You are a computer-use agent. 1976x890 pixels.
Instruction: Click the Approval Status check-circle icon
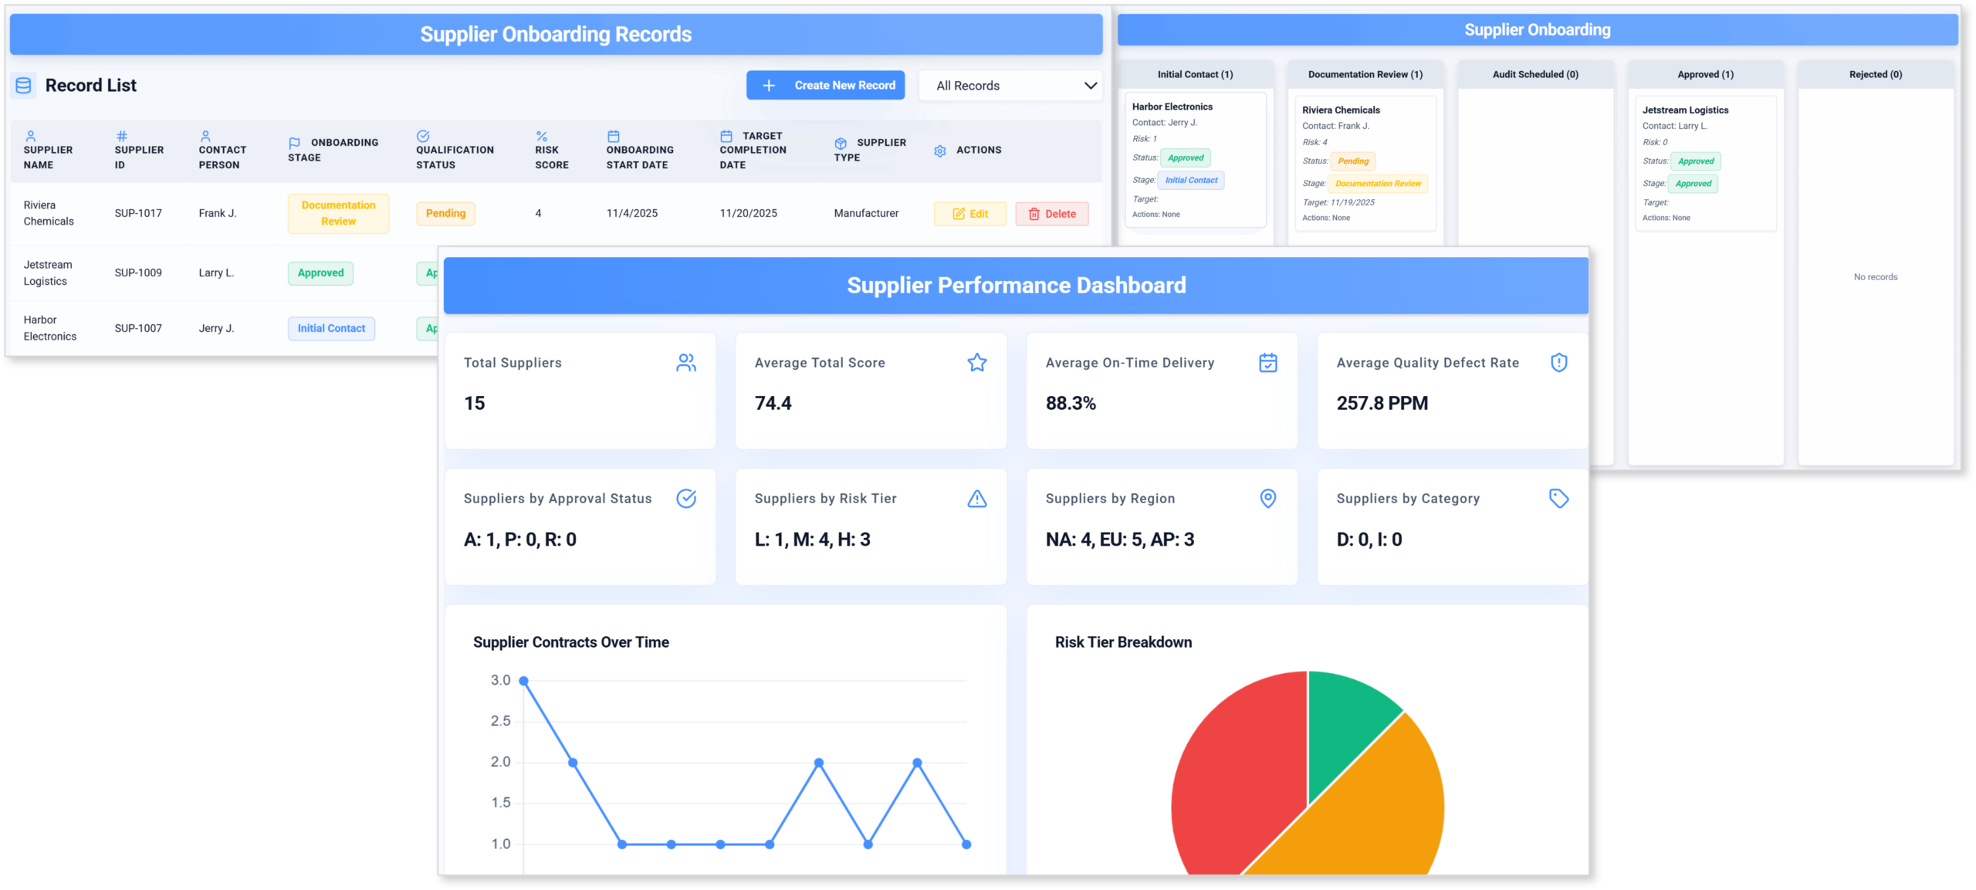pos(686,499)
